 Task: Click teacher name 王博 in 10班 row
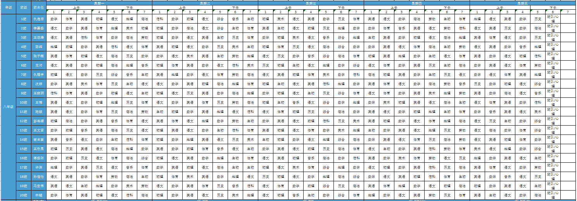(38, 102)
